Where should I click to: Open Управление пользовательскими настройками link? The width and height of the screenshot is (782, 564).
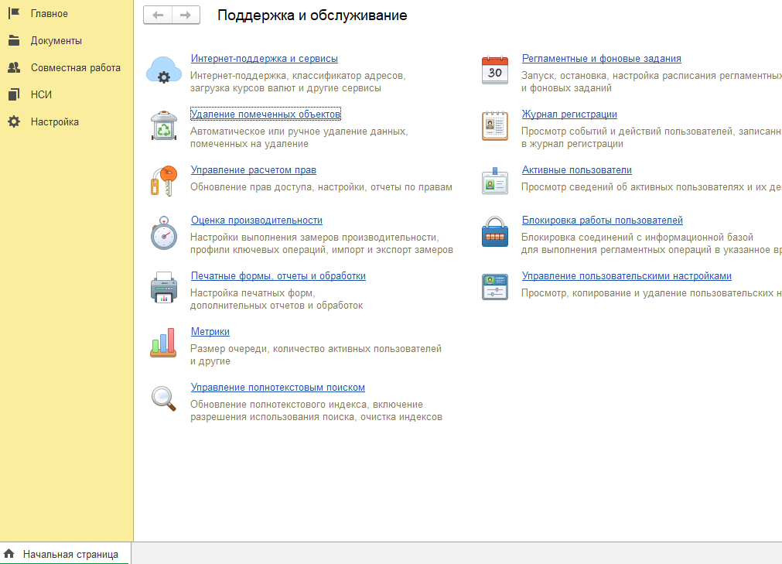pyautogui.click(x=627, y=276)
